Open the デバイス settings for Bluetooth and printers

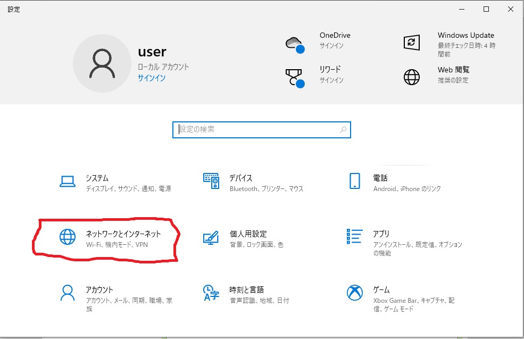(x=212, y=181)
